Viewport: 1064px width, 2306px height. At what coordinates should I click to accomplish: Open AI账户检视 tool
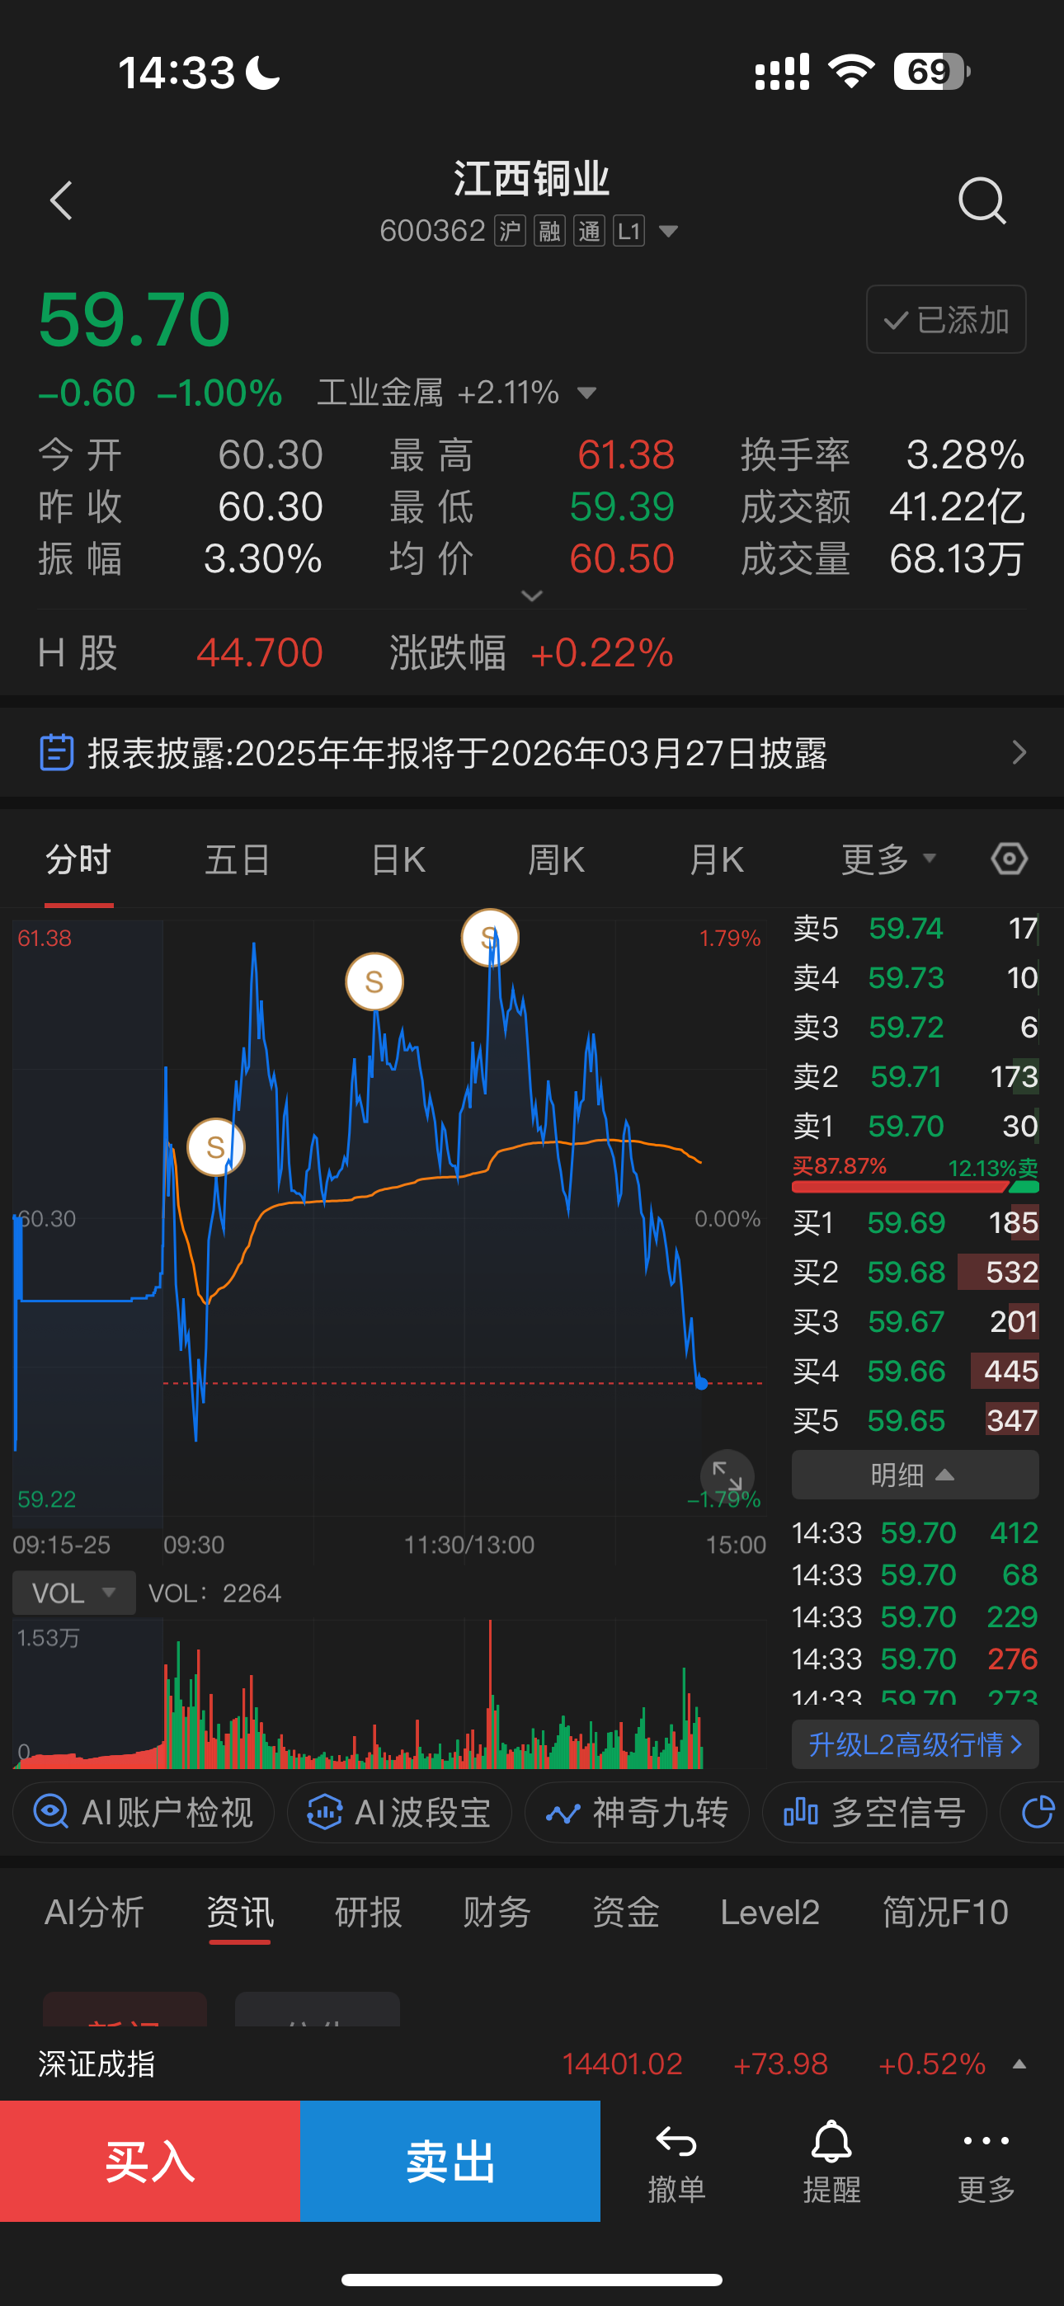click(x=144, y=1813)
